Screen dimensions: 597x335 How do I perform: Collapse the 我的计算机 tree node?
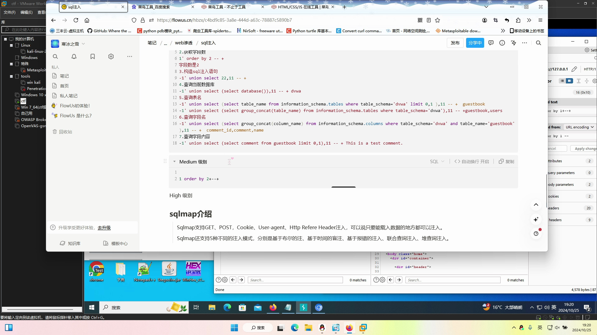[5, 39]
